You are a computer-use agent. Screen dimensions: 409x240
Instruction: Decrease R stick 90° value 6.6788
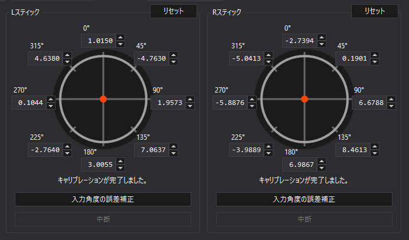point(391,106)
